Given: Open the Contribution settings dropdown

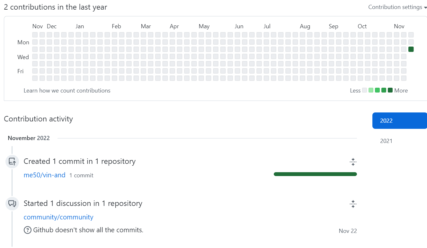Looking at the screenshot, I should [397, 7].
